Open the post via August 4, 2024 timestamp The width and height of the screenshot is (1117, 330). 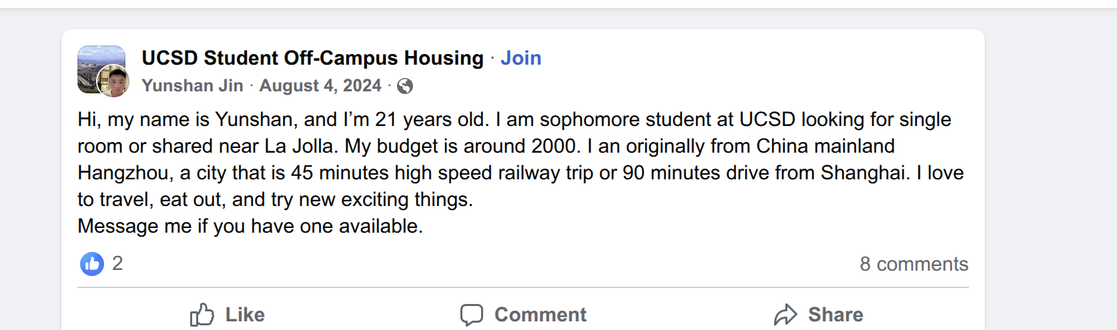point(320,86)
